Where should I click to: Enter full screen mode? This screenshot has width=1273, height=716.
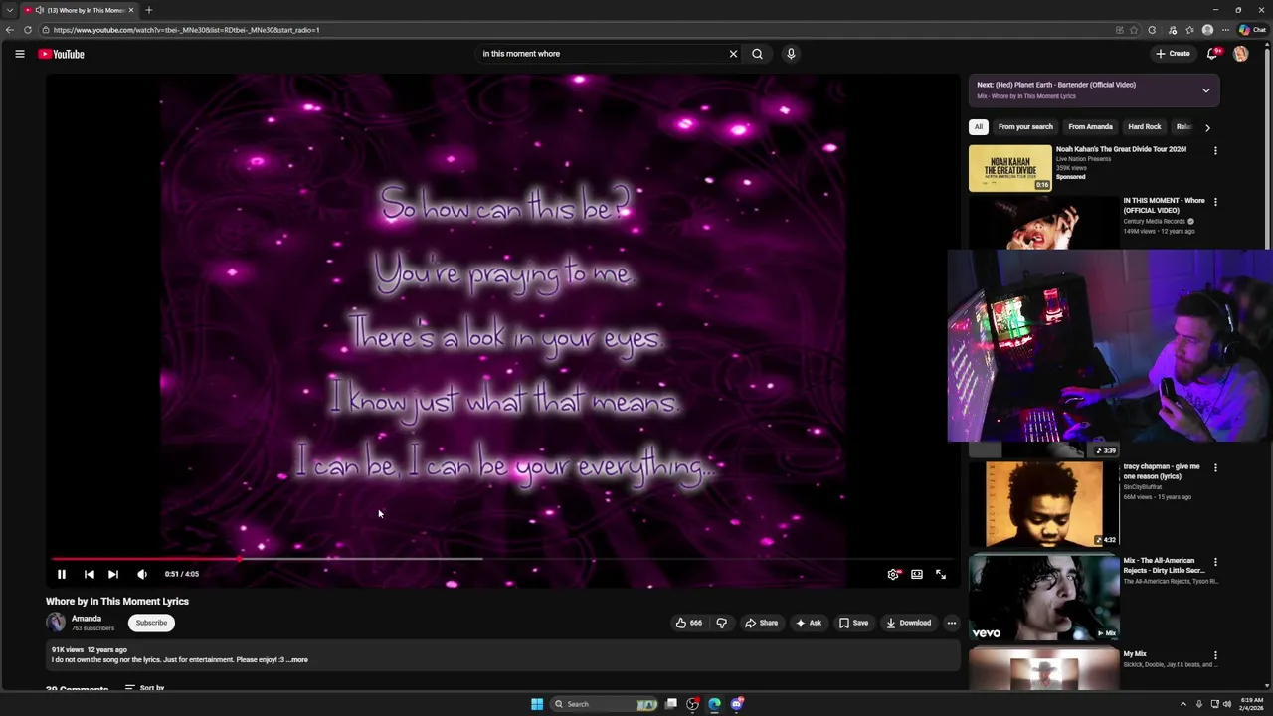941,574
